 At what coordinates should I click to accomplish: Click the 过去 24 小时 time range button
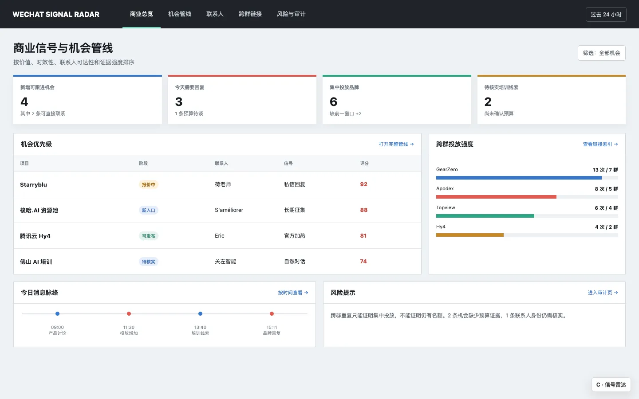pos(606,14)
